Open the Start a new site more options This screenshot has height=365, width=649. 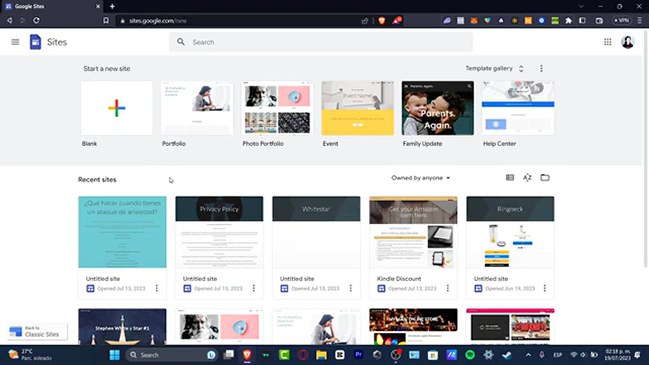point(541,69)
